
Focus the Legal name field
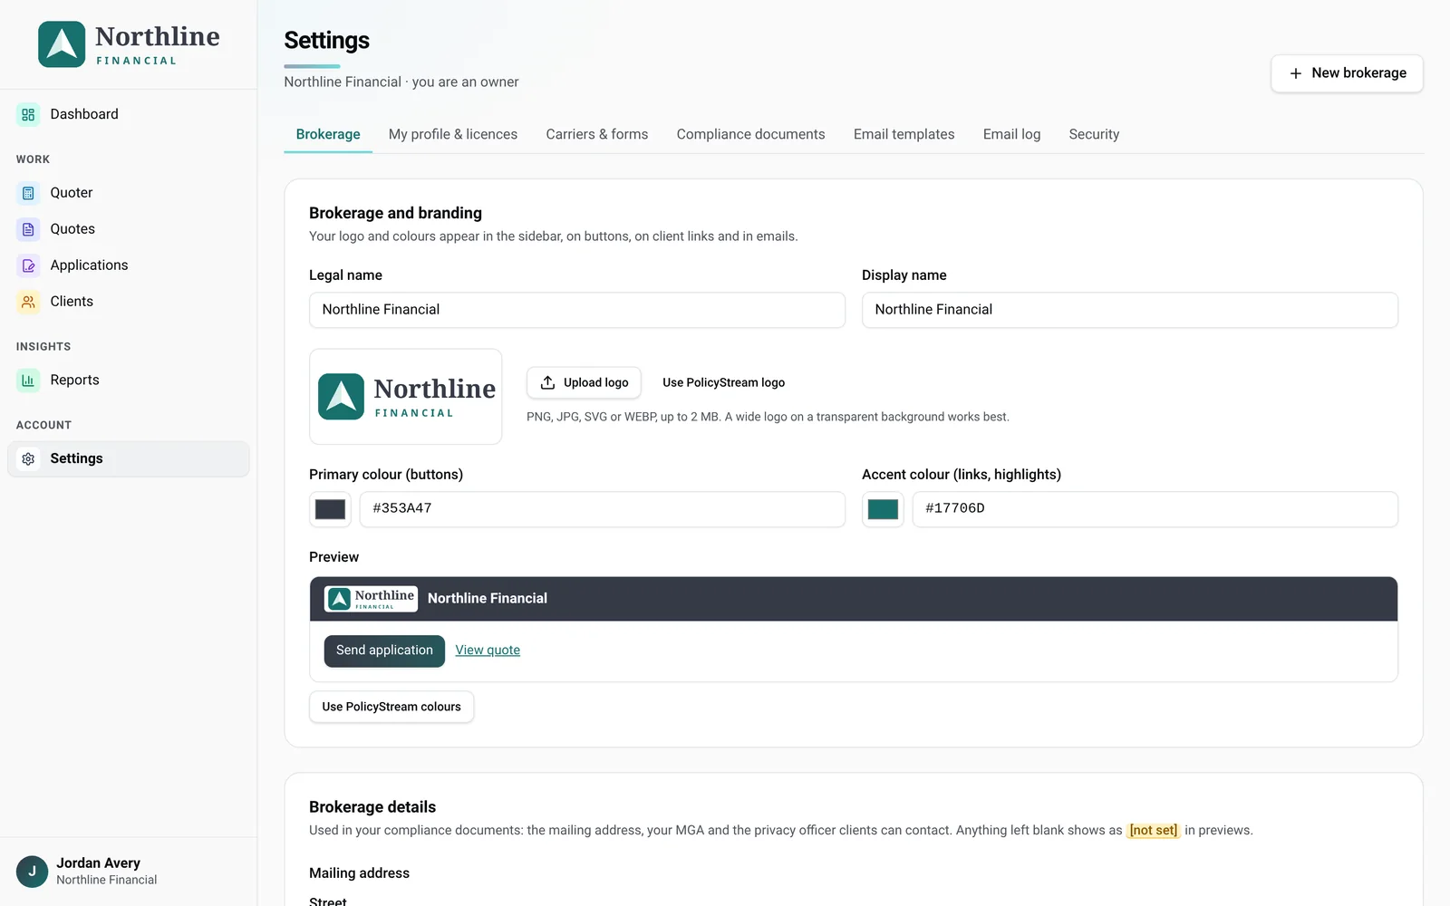click(577, 310)
